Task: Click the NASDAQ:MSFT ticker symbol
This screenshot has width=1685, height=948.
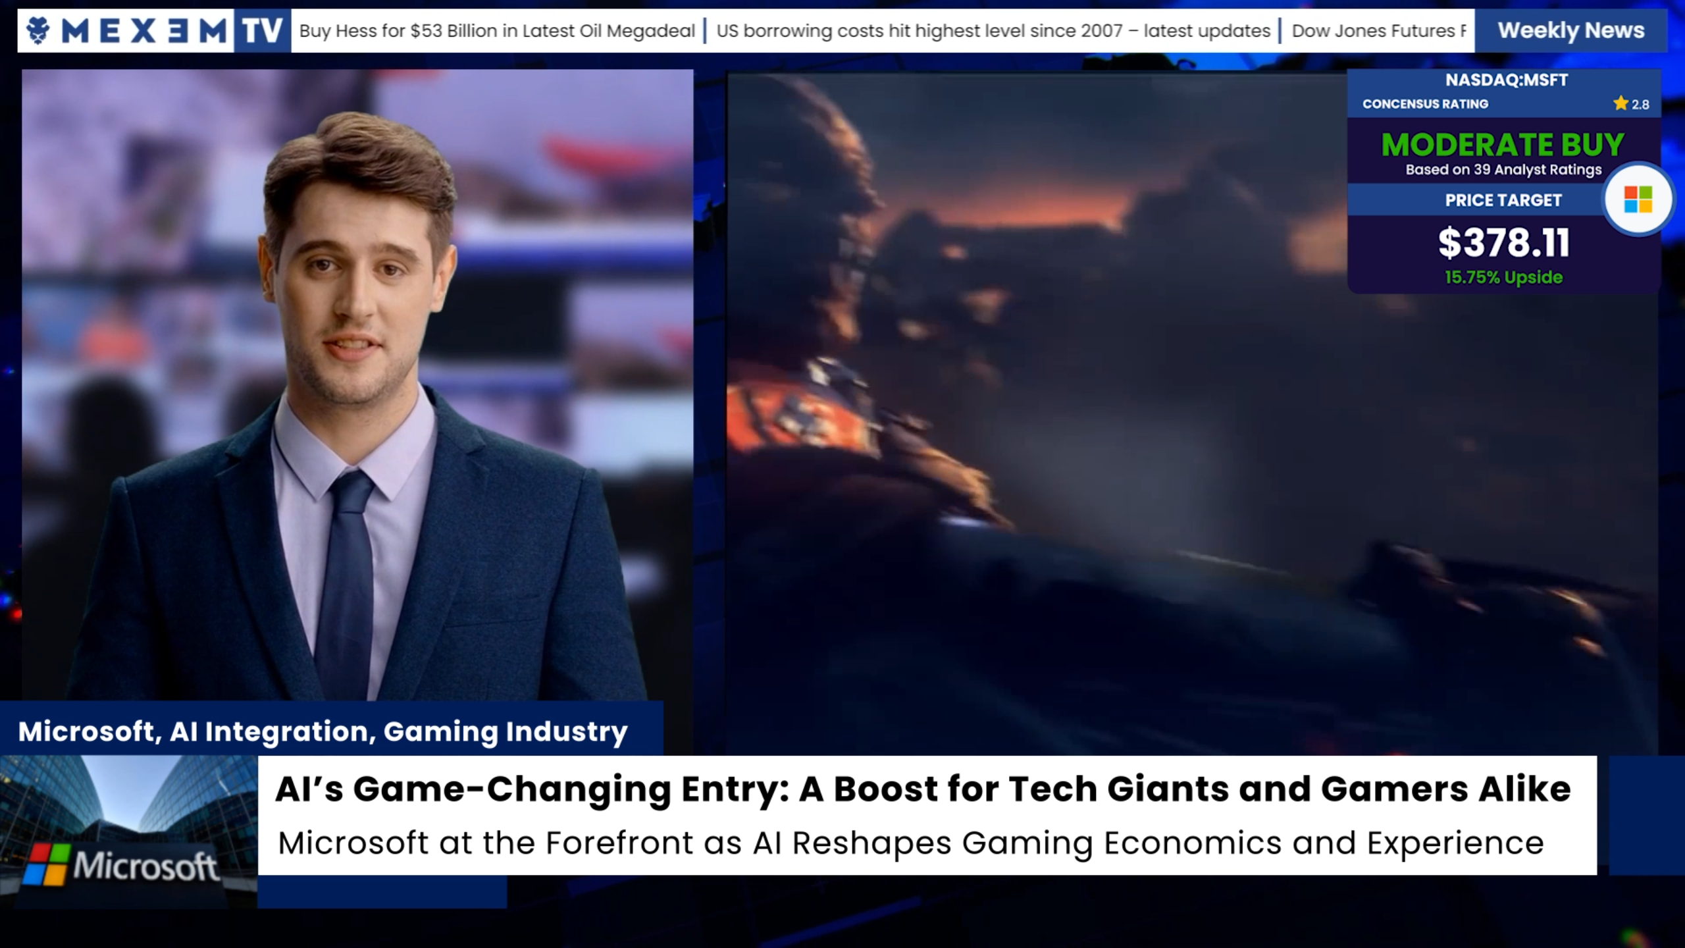Action: point(1506,80)
